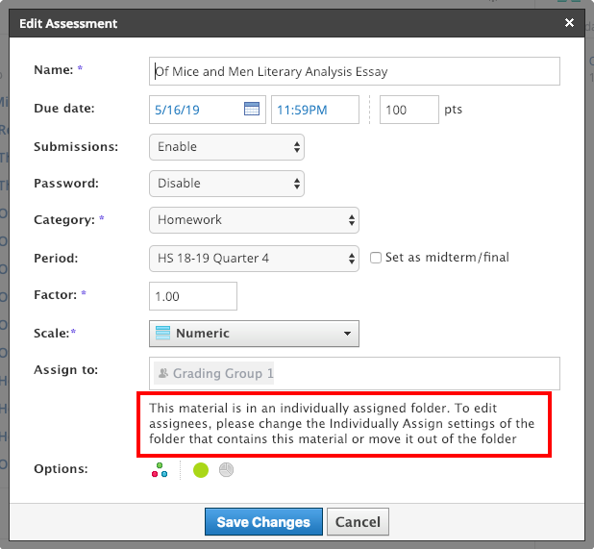The image size is (594, 549).
Task: Click the Factor field showing 1.00
Action: tap(193, 296)
